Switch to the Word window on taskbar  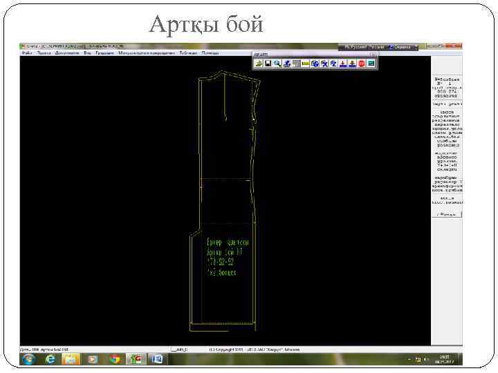coord(157,359)
